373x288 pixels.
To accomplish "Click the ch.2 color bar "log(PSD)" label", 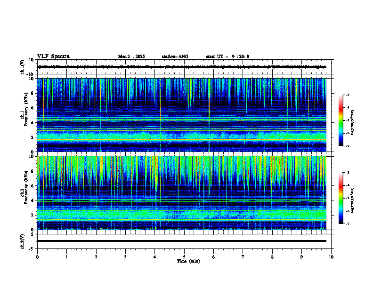I will tap(353, 200).
